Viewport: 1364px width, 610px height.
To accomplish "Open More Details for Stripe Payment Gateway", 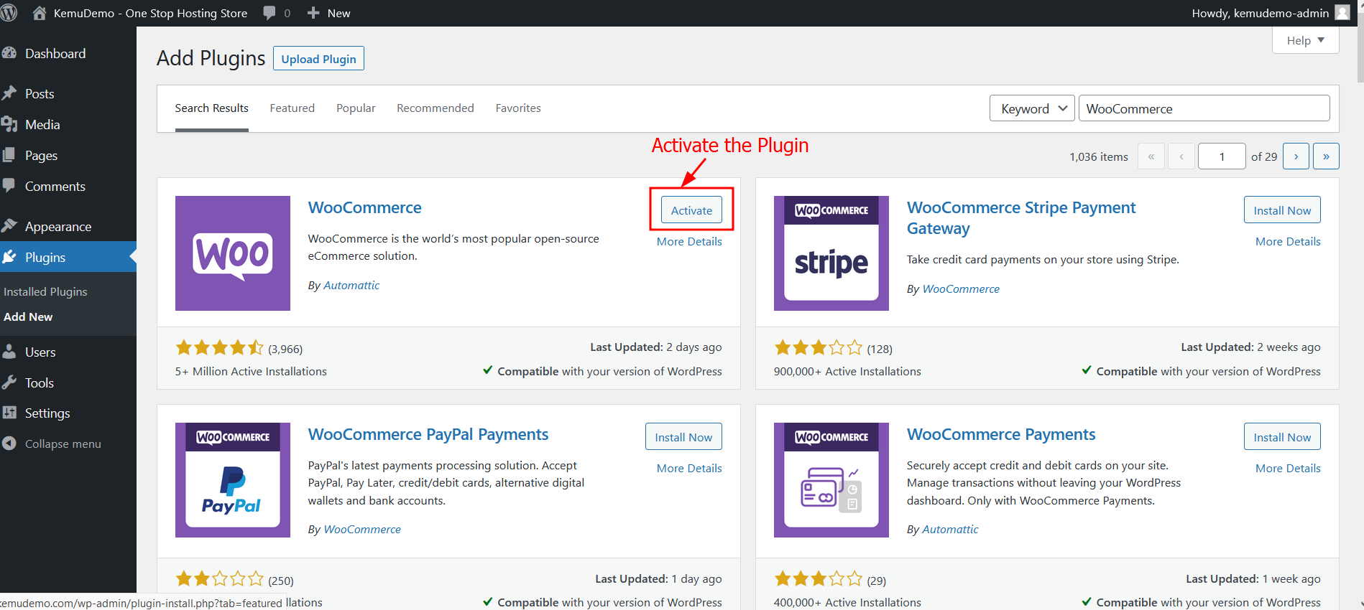I will [1288, 241].
